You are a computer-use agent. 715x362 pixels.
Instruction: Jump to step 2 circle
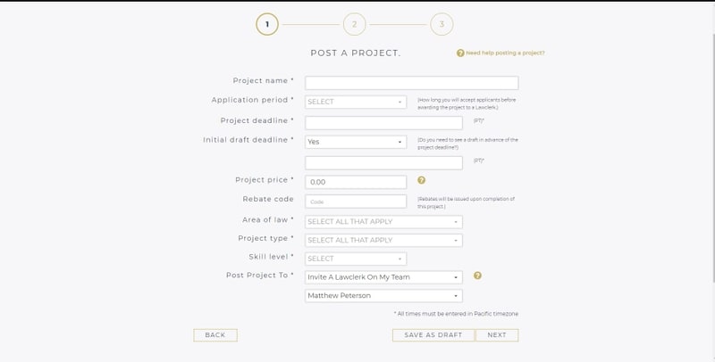[354, 25]
